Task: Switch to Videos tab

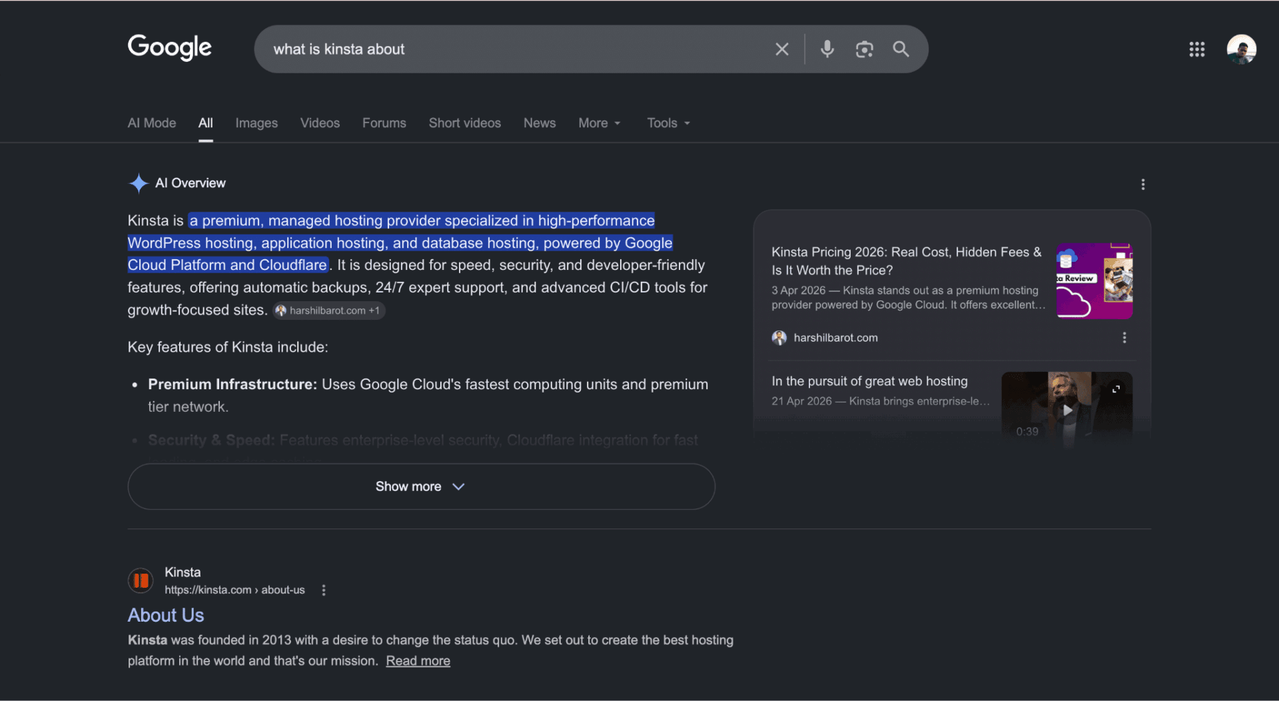Action: click(320, 123)
